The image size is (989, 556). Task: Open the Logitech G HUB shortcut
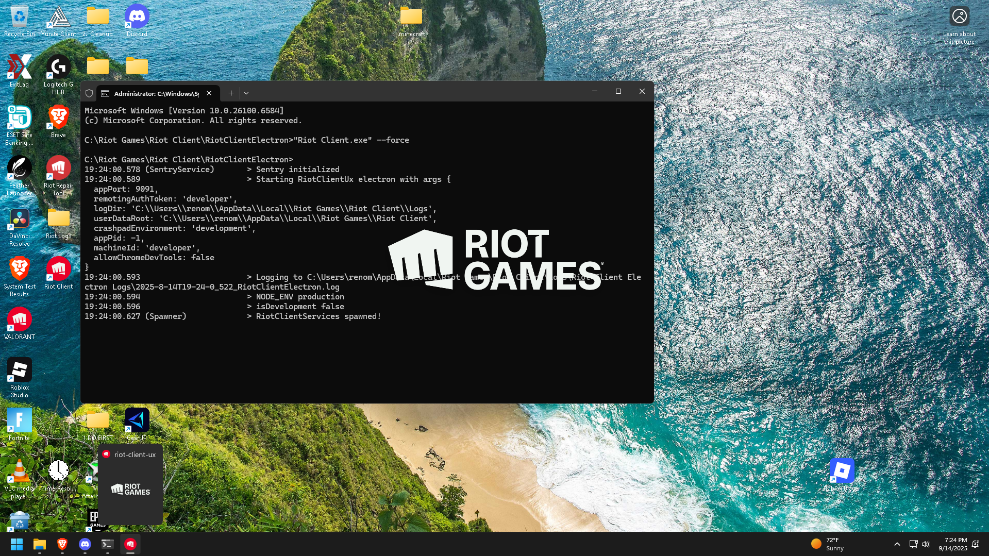coord(58,75)
